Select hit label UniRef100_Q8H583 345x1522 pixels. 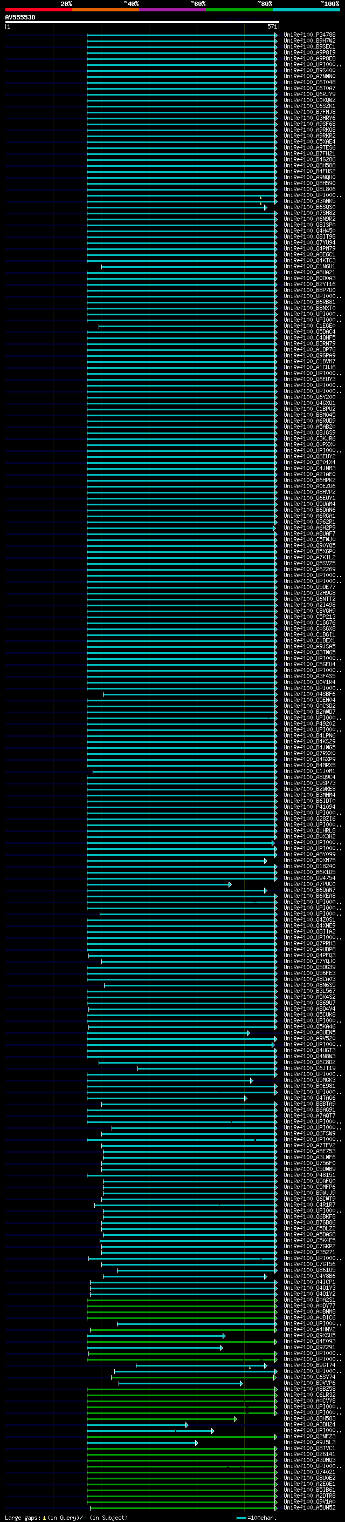309,1418
